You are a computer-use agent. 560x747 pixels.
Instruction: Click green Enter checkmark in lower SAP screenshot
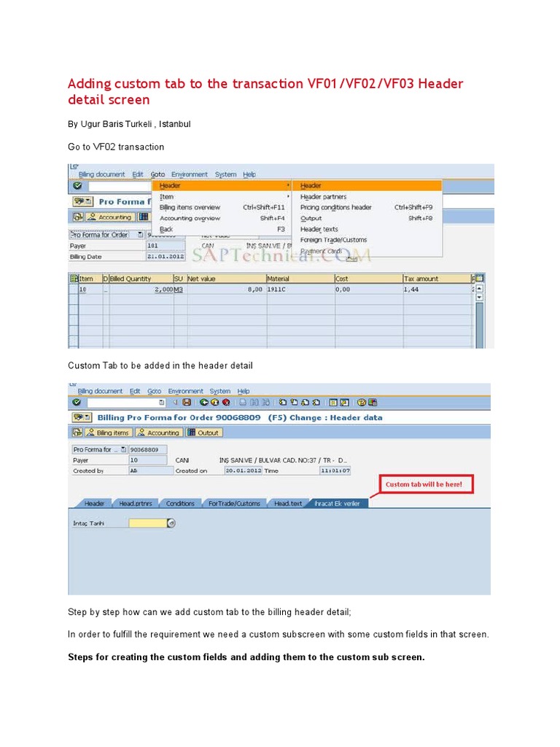pos(77,403)
